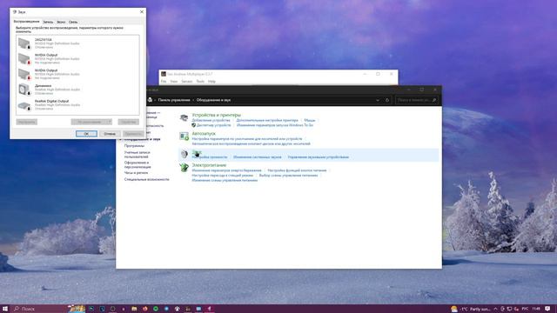This screenshot has height=313, width=557.
Task: Open the Звук speaker category icon
Action: click(184, 154)
